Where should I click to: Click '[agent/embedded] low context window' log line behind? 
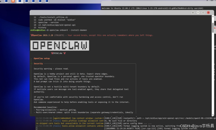click(70, 118)
